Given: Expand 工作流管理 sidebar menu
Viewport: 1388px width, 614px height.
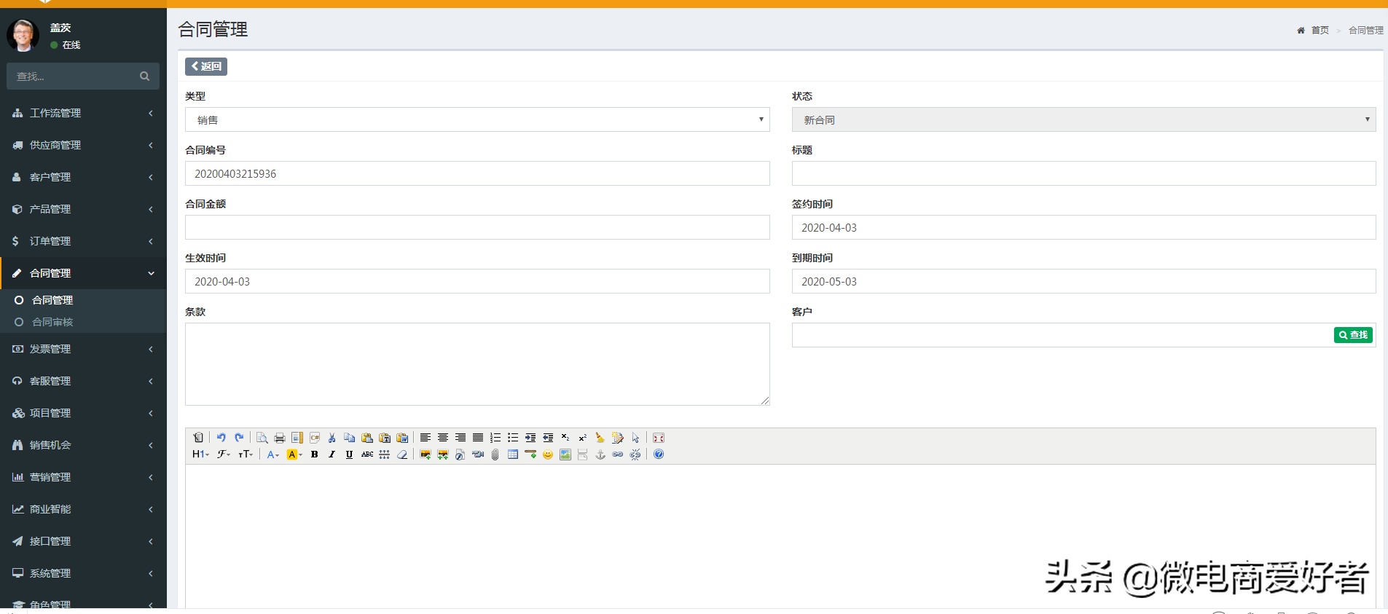Looking at the screenshot, I should tap(83, 113).
